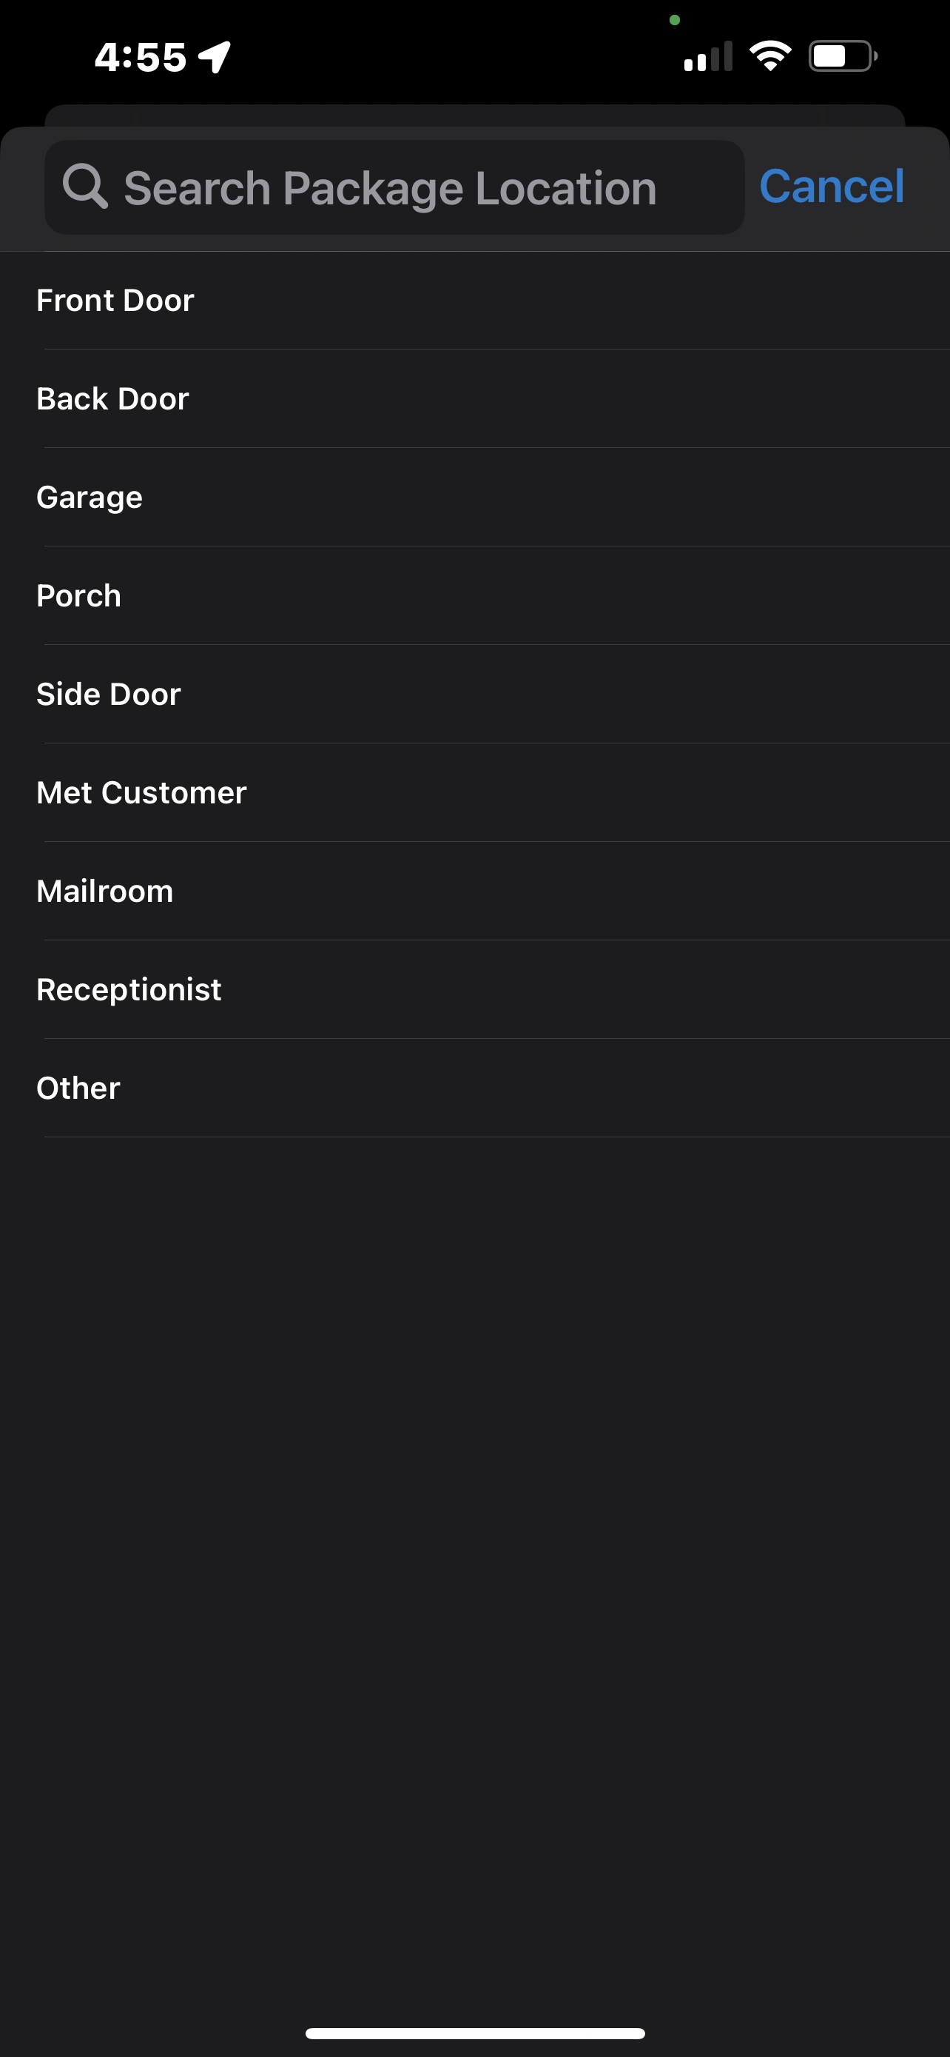The image size is (950, 2057).
Task: Tap the magnifying glass search icon
Action: pos(84,187)
